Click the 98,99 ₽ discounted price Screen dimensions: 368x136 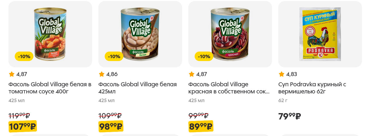[x=111, y=127]
